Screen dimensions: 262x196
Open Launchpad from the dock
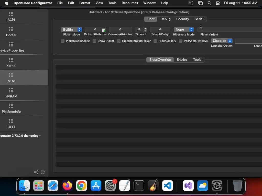click(39, 186)
